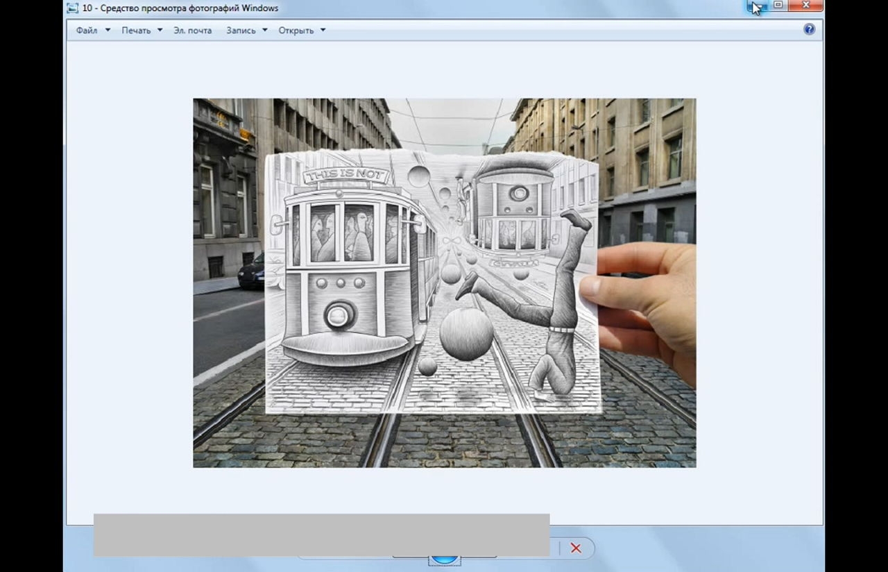888x572 pixels.
Task: Click the Эл. почта toolbar button
Action: coord(193,31)
